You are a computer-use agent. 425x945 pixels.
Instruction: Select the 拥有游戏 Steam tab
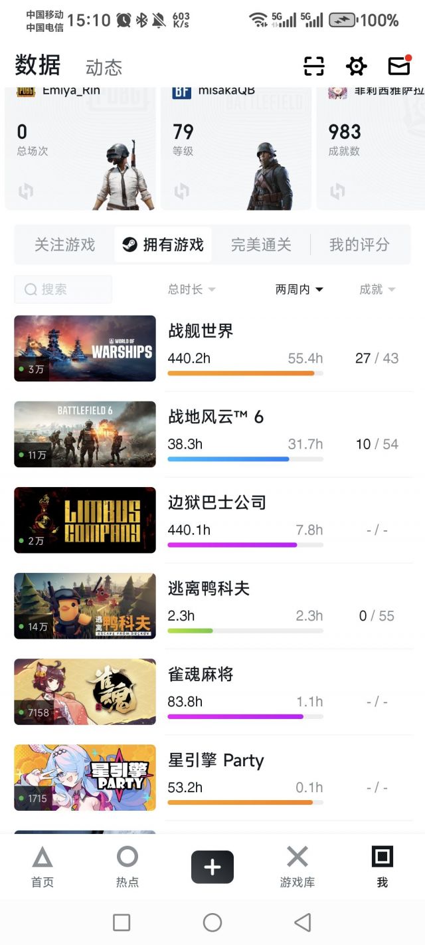163,245
